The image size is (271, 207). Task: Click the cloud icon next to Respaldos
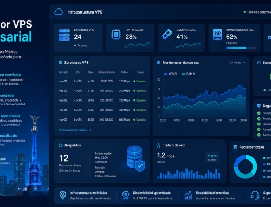coord(61,145)
